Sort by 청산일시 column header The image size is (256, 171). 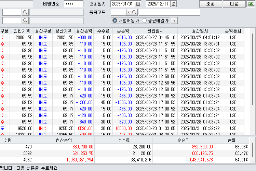pos(200,31)
